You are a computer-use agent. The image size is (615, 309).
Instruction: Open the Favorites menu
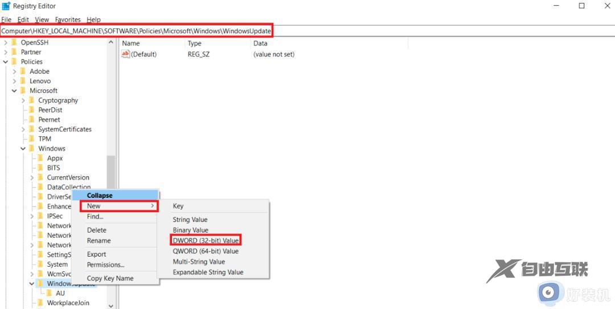click(x=68, y=19)
